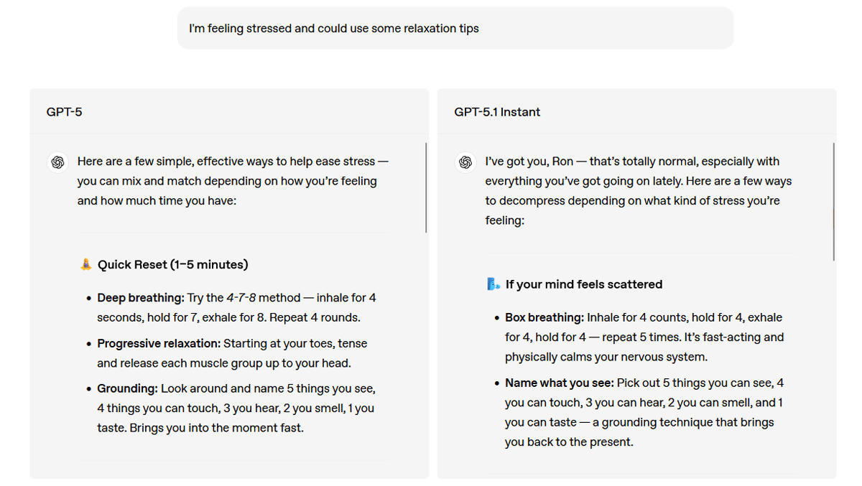The height and width of the screenshot is (486, 862).
Task: Click the bullet dot before 'Grounding'
Action: (89, 389)
